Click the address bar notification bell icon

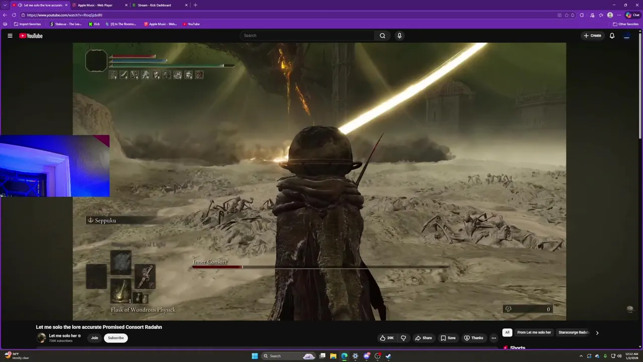573,15
